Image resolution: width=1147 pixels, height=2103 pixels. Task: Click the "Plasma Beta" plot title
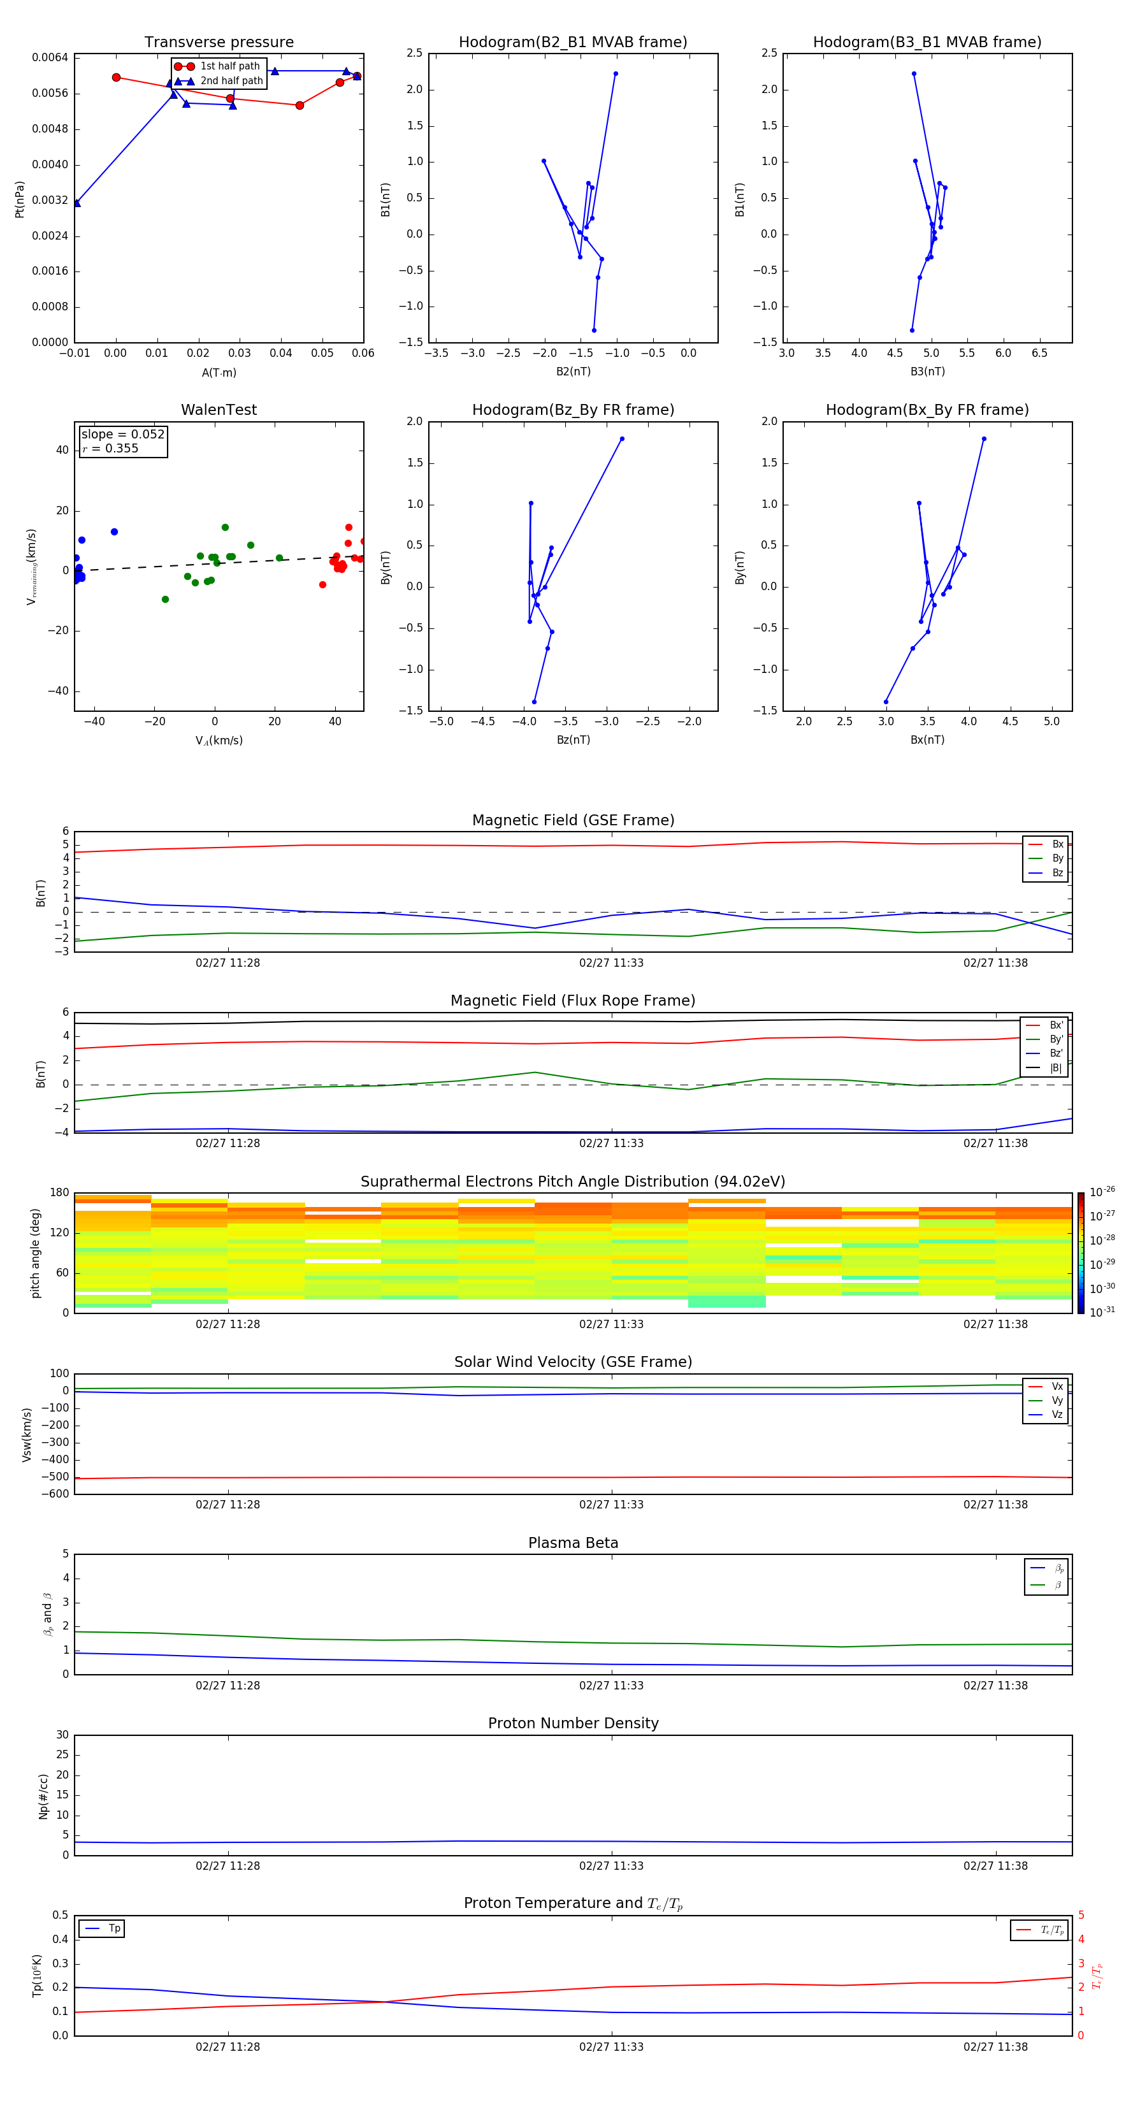(573, 1543)
